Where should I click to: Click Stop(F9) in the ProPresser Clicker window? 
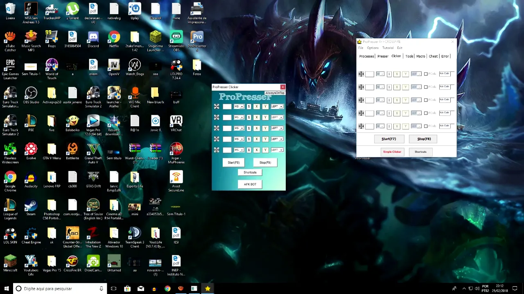point(265,163)
